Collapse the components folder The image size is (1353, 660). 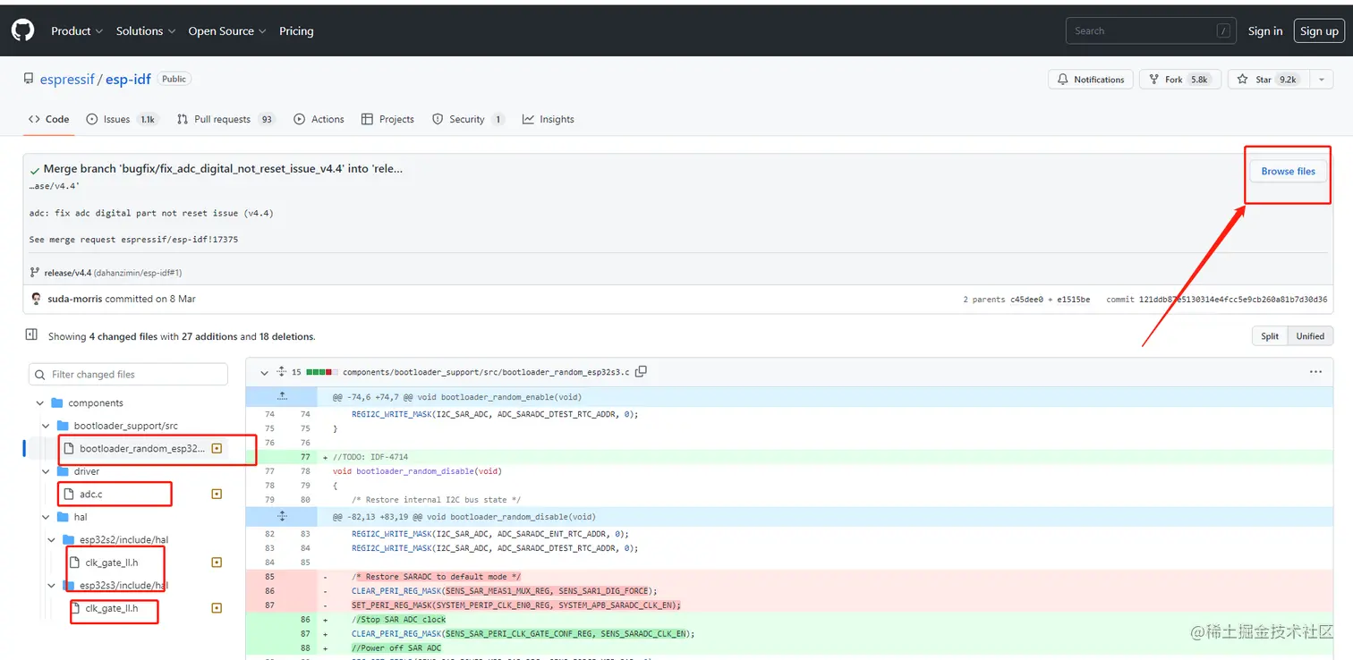point(39,403)
